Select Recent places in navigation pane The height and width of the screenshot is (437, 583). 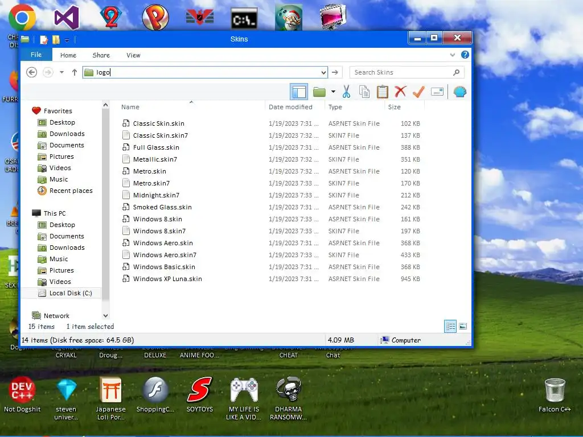point(71,191)
